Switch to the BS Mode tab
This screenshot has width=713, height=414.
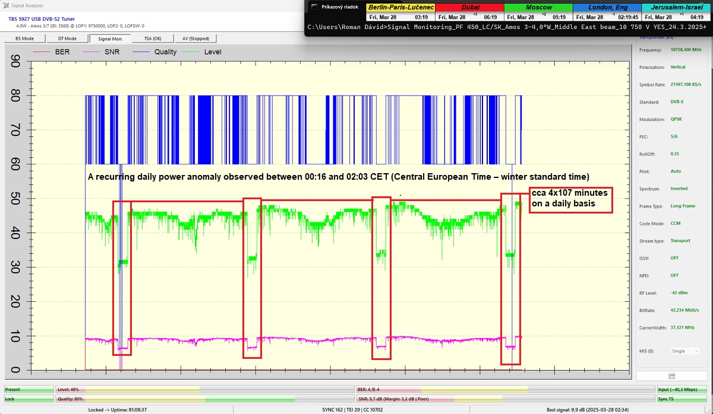24,39
